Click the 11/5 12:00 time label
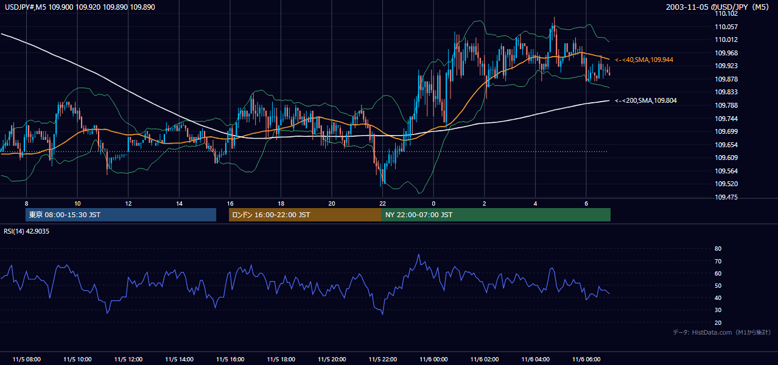This screenshot has height=365, width=778. click(128, 359)
